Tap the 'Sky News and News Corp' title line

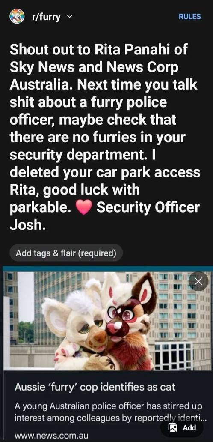click(94, 69)
